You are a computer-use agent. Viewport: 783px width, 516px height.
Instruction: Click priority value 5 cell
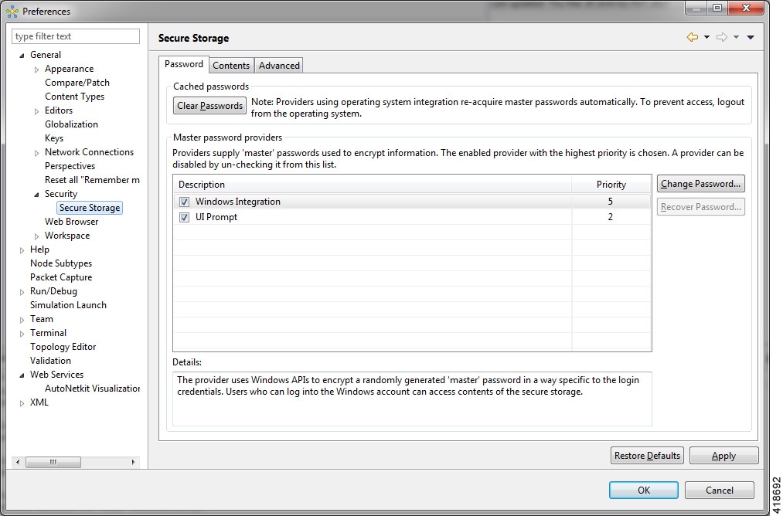pyautogui.click(x=610, y=202)
